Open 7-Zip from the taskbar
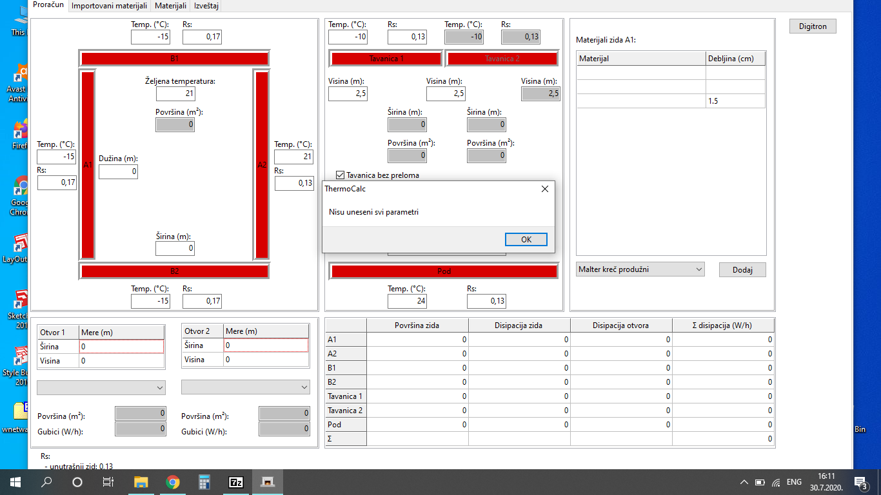This screenshot has height=495, width=881. (236, 481)
